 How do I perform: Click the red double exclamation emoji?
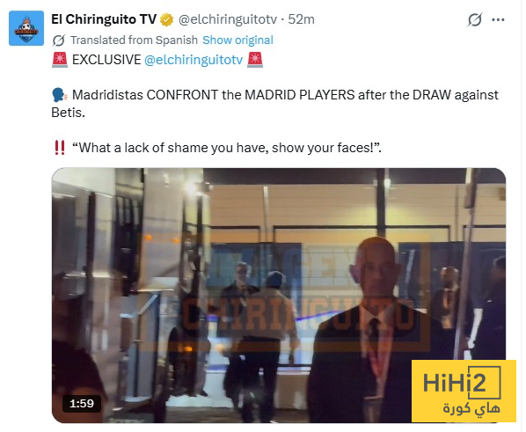pyautogui.click(x=60, y=147)
